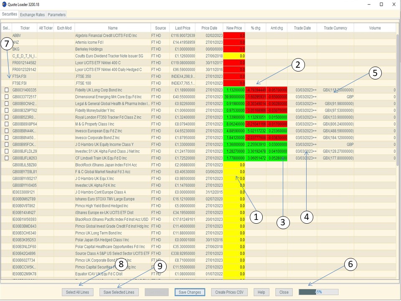Click the £338.92950000 last price cell
Screen dimensions: 401x301
coord(183,253)
